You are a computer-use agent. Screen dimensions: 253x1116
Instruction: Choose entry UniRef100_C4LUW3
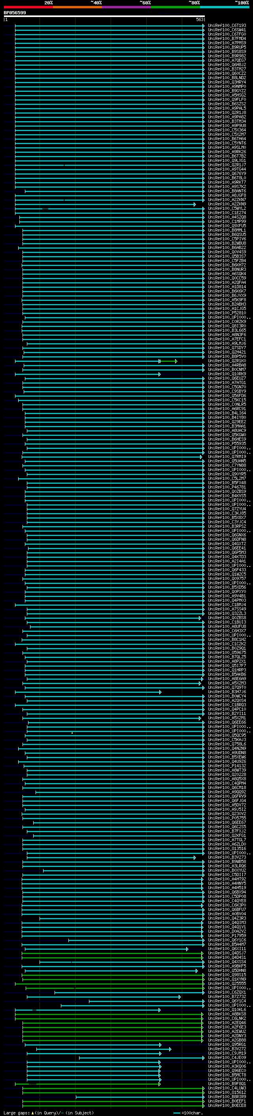coord(227,1088)
